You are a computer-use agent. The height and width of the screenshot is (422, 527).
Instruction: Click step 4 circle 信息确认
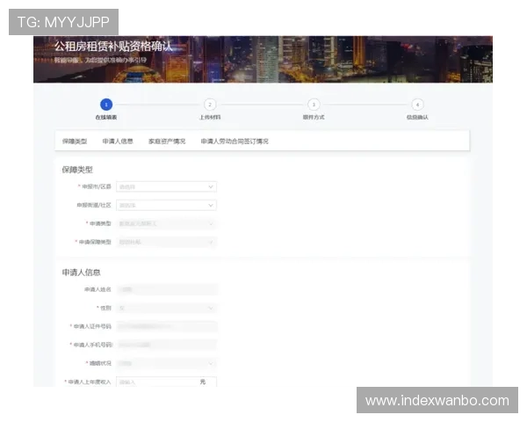(x=417, y=105)
